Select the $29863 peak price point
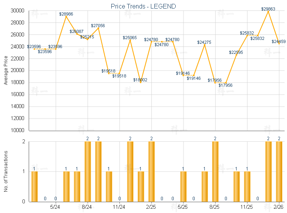 [268, 11]
